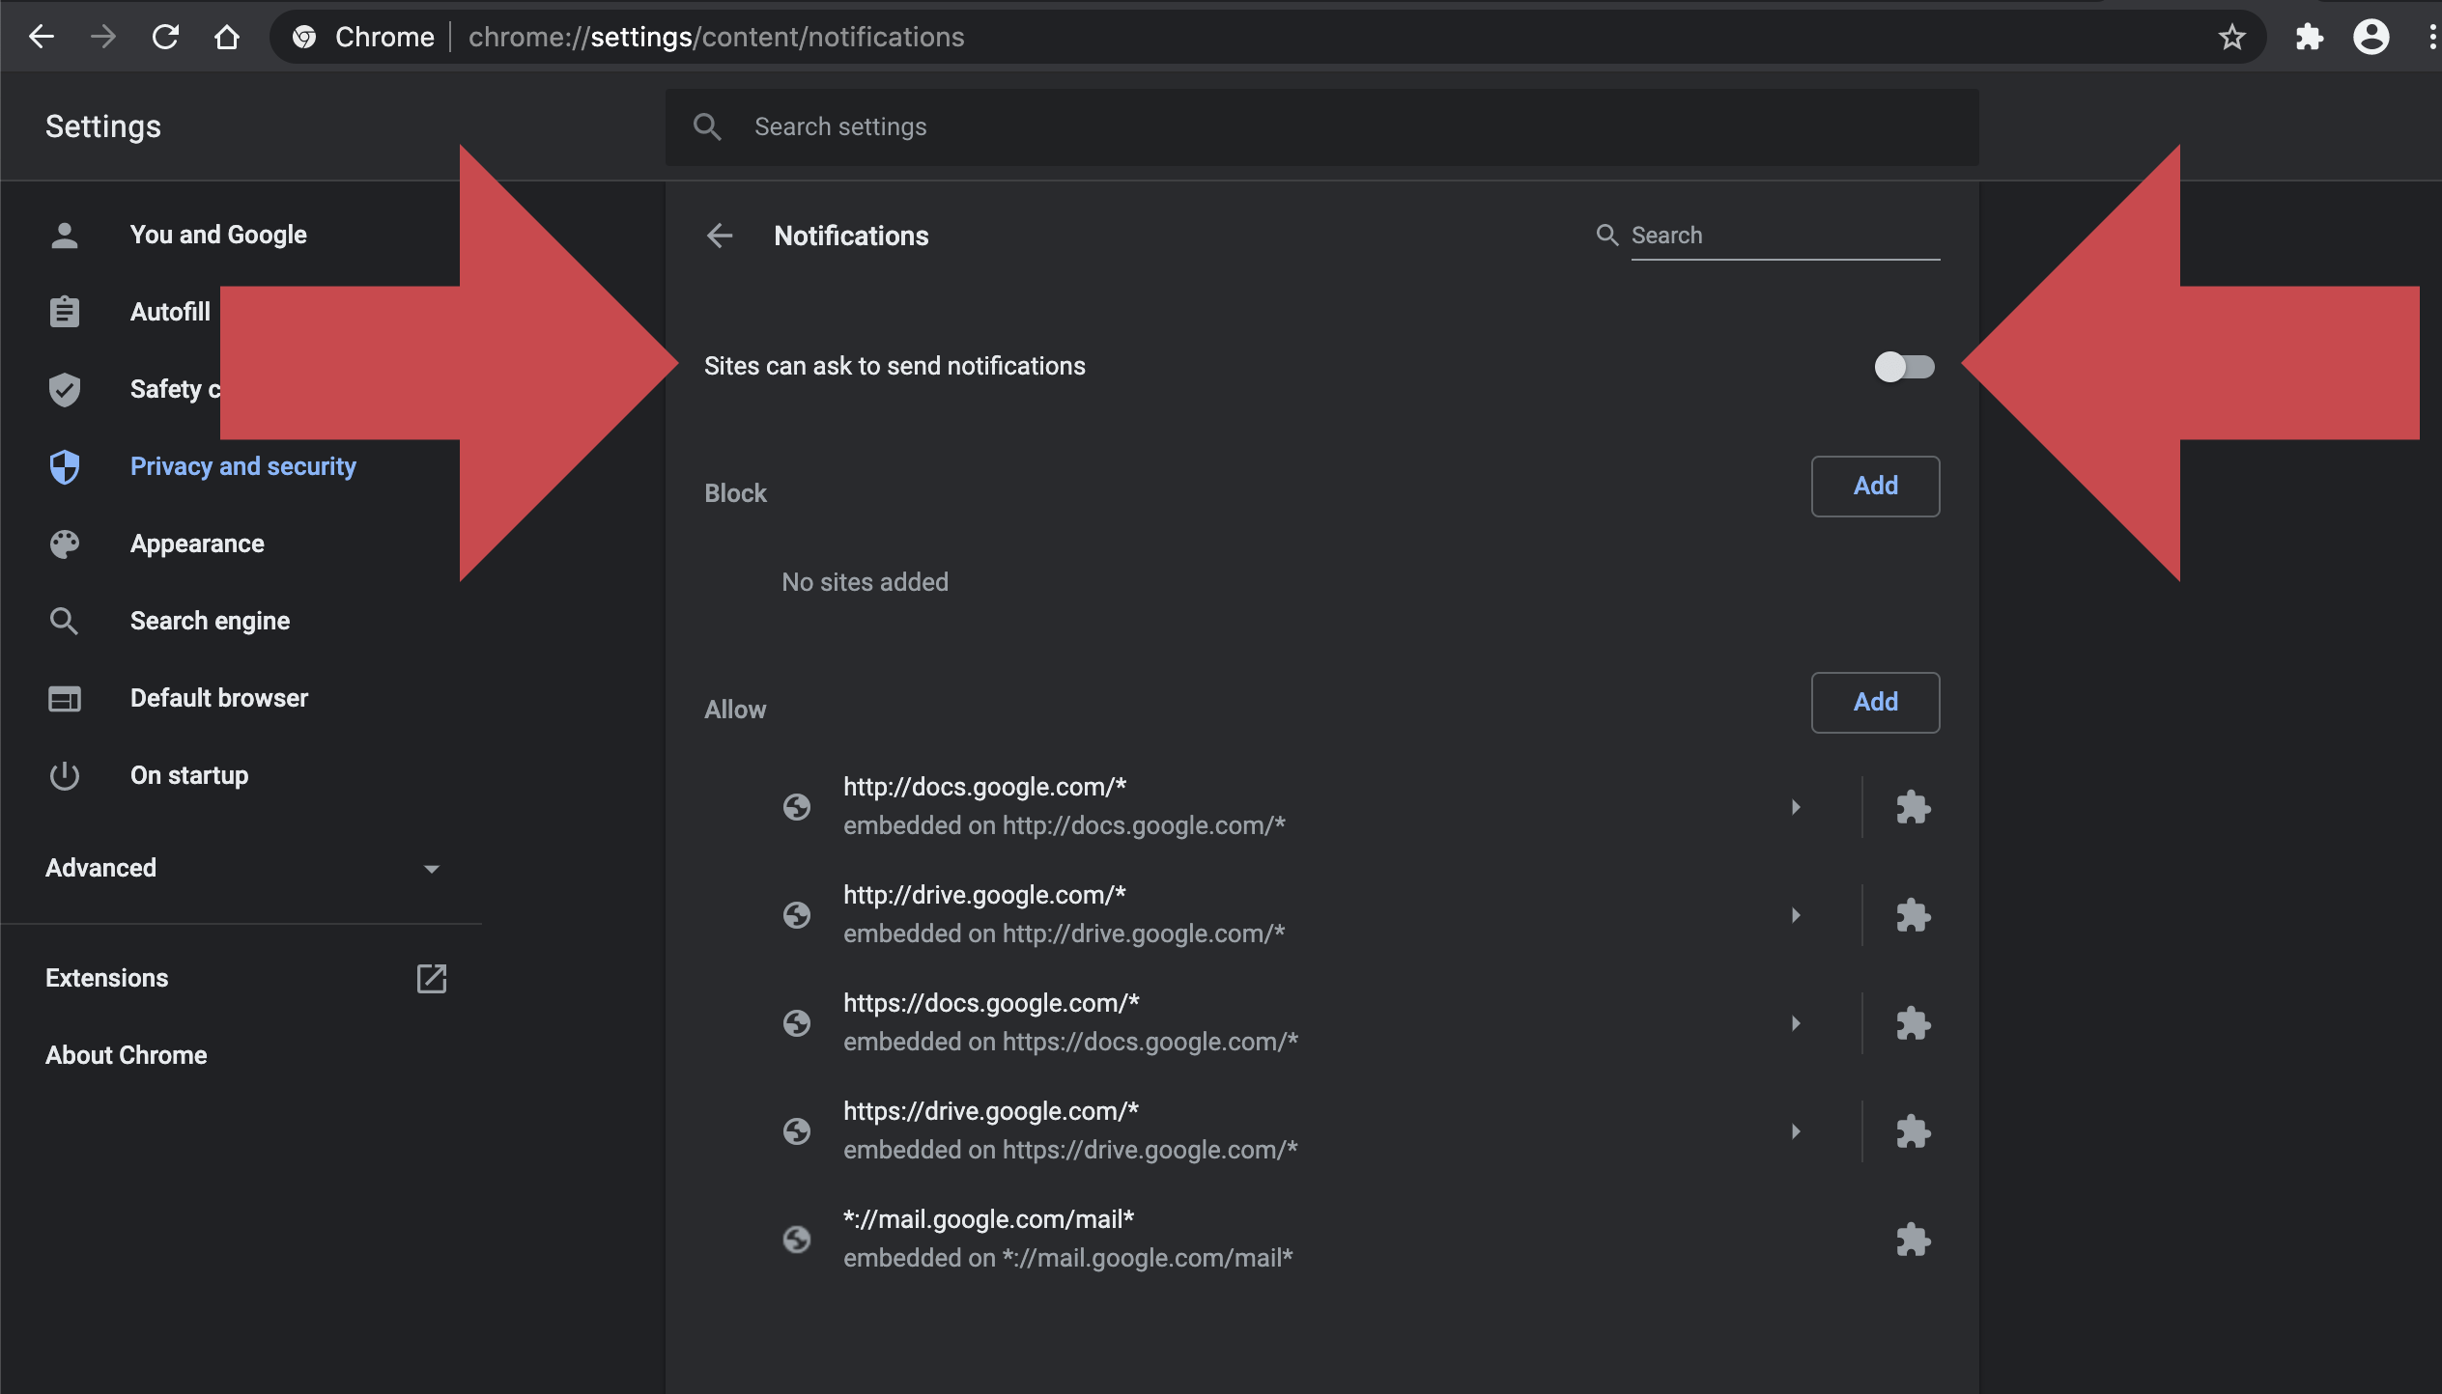
Task: Open the Extensions page link
Action: (106, 978)
